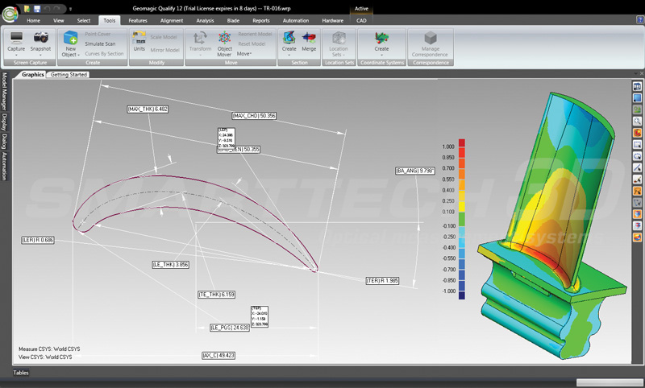
Task: Open the Tables panel at bottom
Action: pyautogui.click(x=21, y=373)
